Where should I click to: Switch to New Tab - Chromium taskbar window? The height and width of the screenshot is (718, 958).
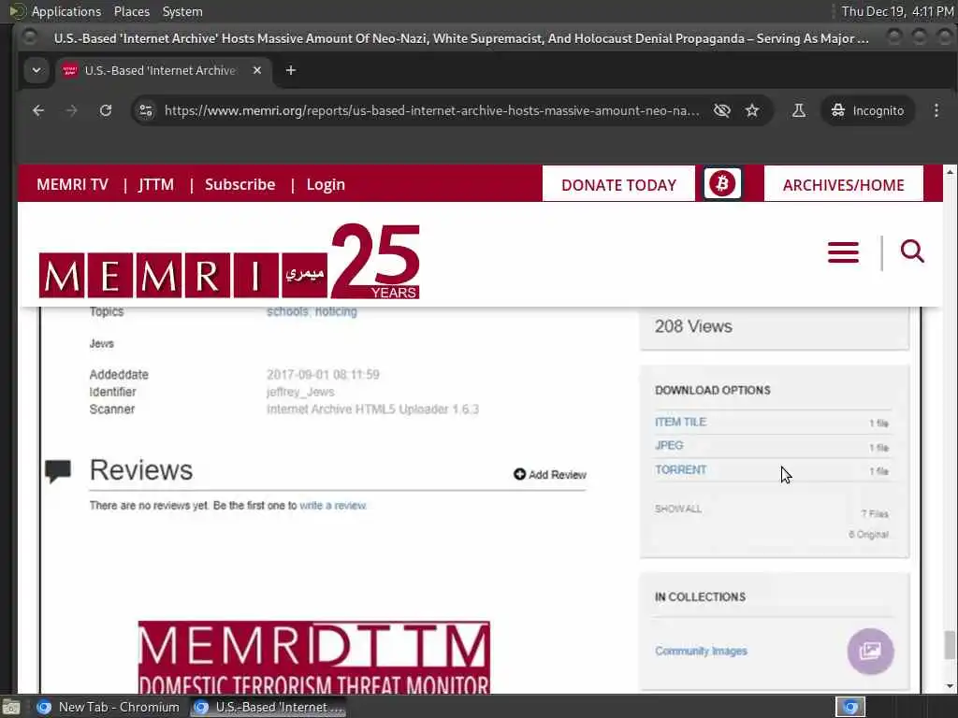point(109,707)
